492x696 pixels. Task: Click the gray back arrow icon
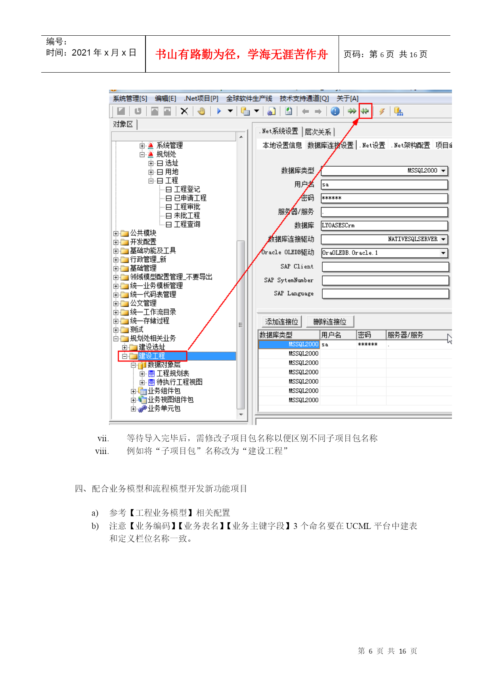[305, 112]
